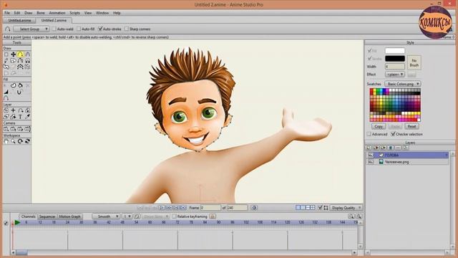Select the Zoom Camera tool
The image size is (458, 258).
pyautogui.click(x=13, y=129)
